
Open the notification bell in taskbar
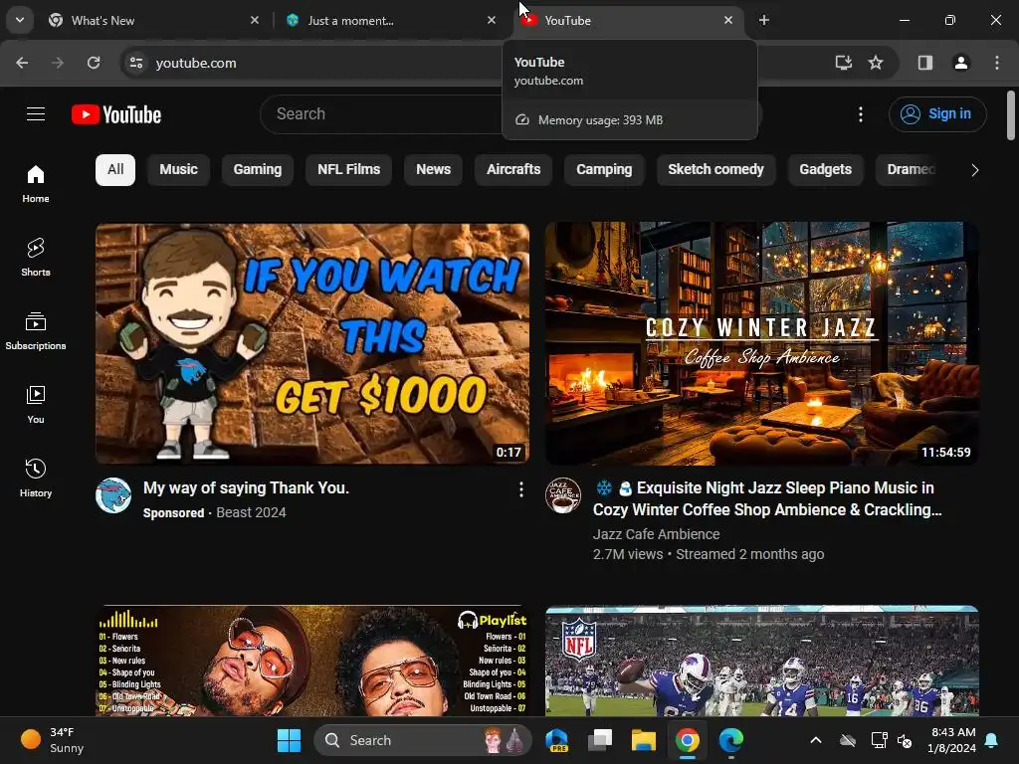[992, 740]
